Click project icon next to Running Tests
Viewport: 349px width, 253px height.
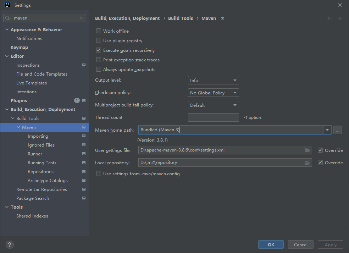click(84, 163)
